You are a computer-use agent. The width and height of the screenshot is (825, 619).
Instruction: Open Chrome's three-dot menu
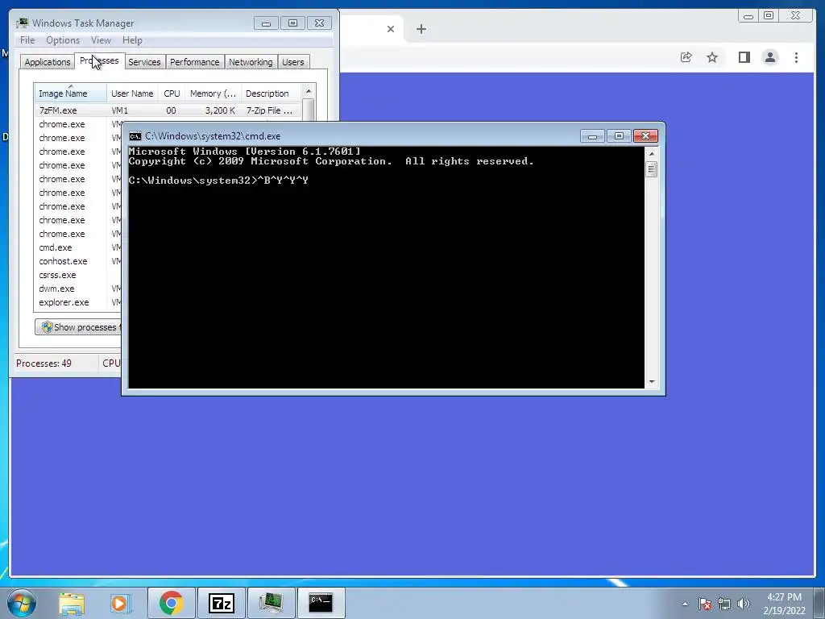796,57
